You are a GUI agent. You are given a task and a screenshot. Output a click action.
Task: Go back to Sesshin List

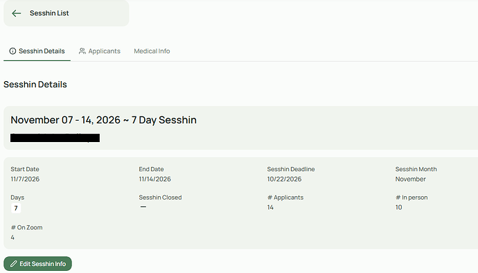(66, 13)
